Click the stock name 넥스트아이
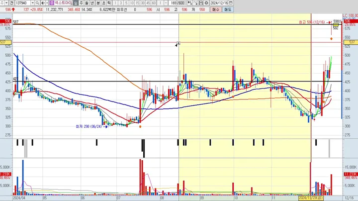 (x=63, y=3)
